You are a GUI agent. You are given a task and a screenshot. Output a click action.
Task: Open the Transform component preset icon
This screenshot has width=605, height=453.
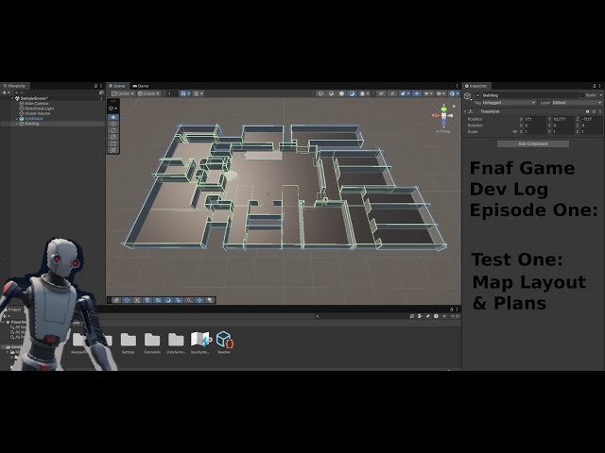point(594,111)
